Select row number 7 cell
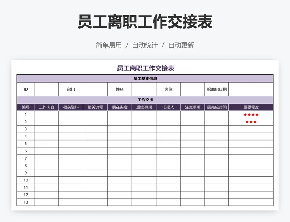This screenshot has width=290, height=222. 25,158
